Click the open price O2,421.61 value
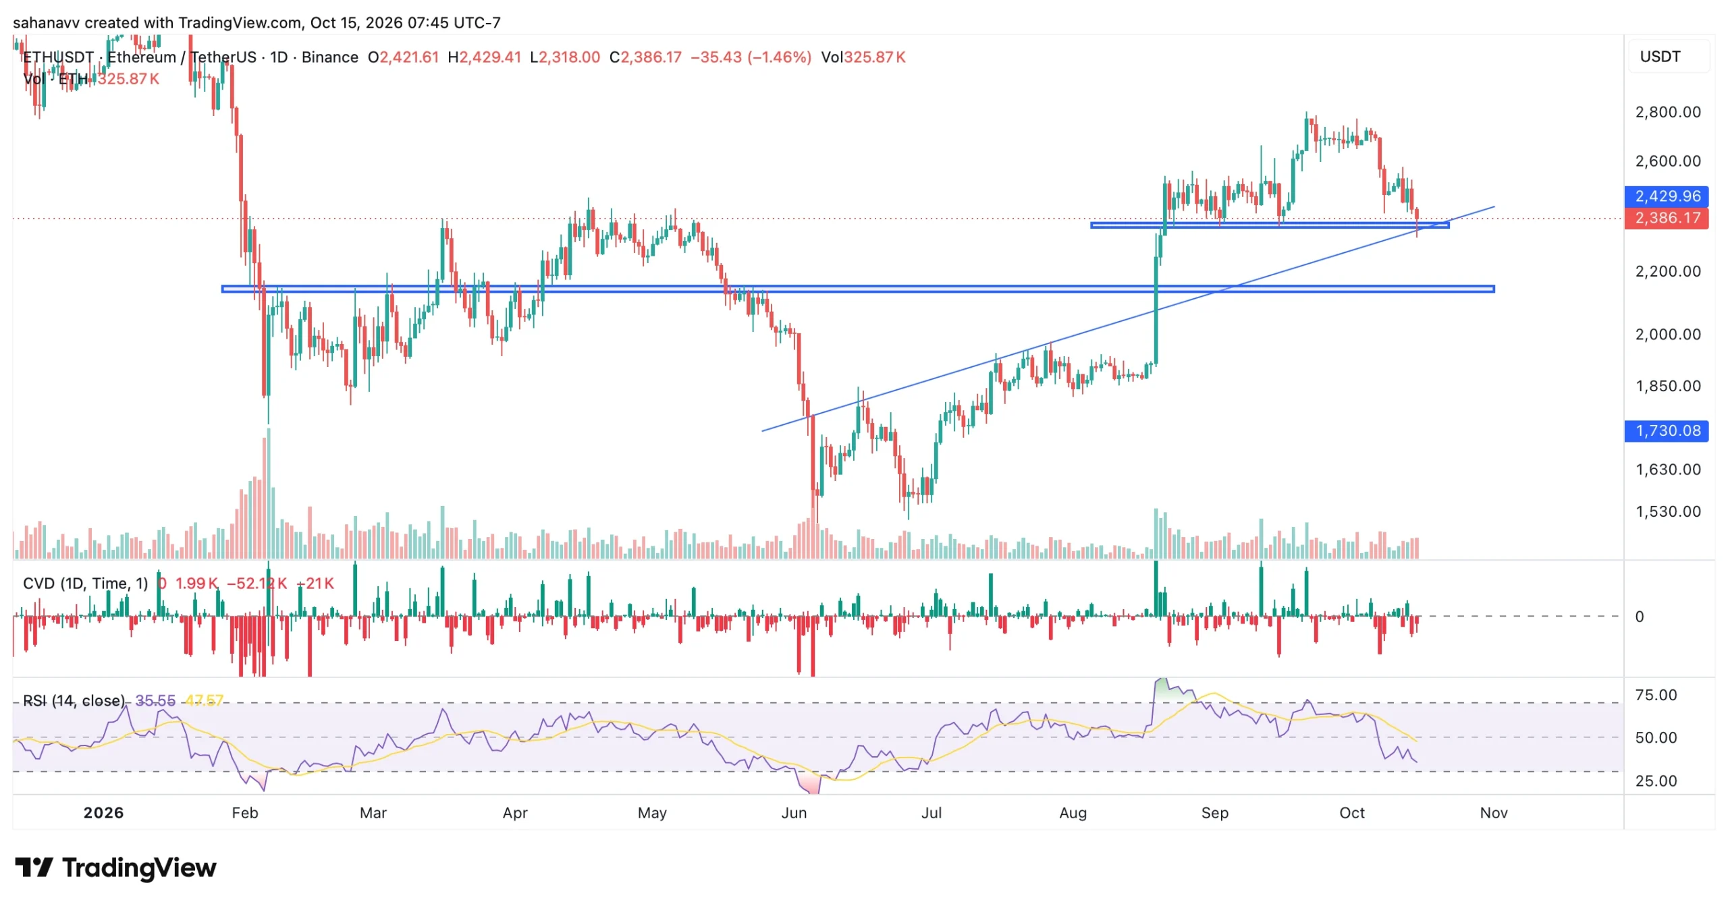1728x906 pixels. pos(403,57)
